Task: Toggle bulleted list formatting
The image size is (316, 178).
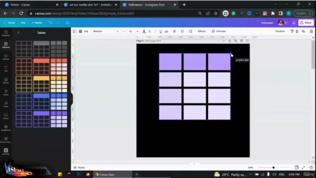Action: pyautogui.click(x=182, y=31)
